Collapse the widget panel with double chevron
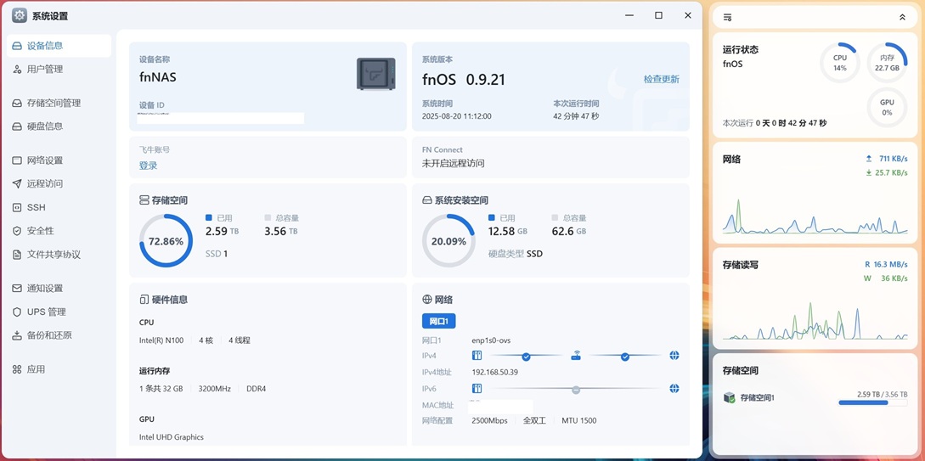 (902, 18)
